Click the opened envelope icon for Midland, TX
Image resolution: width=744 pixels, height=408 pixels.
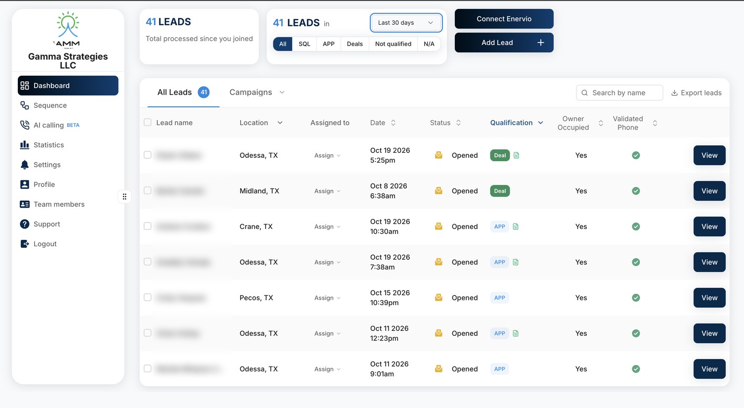(x=438, y=191)
